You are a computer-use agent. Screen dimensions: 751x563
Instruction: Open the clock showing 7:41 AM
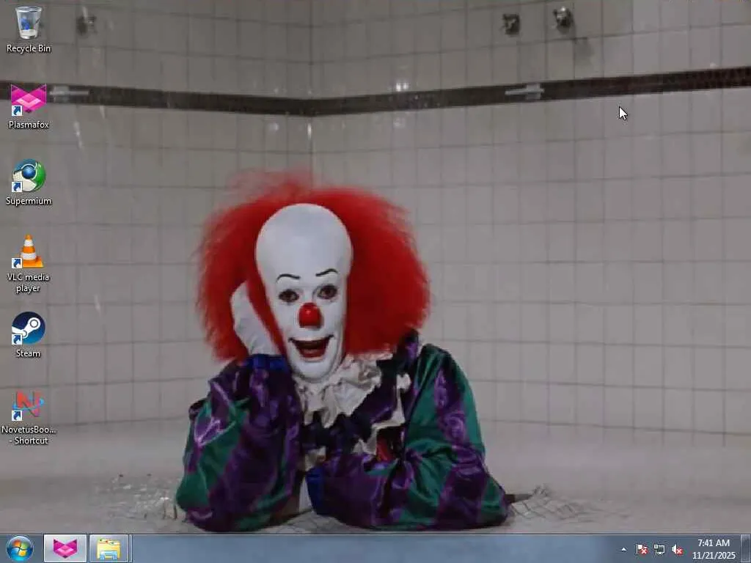click(x=714, y=548)
